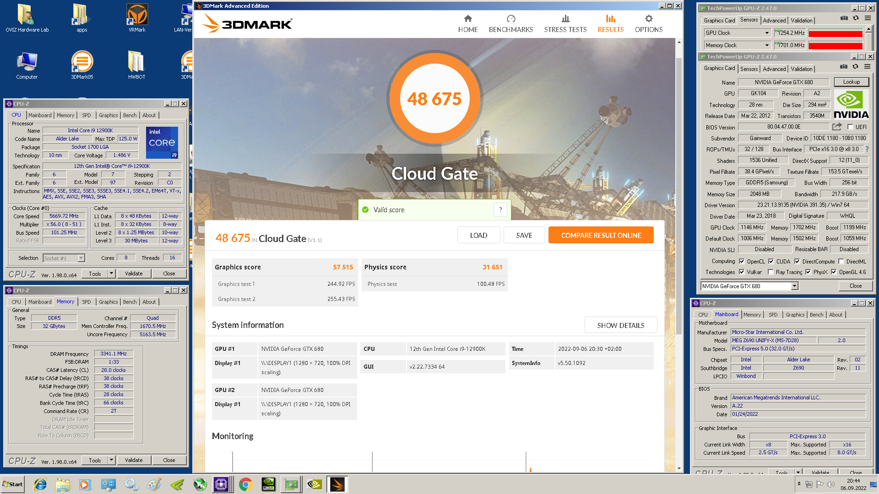The width and height of the screenshot is (879, 494).
Task: Open Tools dropdown arrow in CPU-Z Memory window
Action: click(x=111, y=460)
